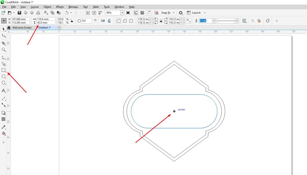Image resolution: width=307 pixels, height=175 pixels.
Task: Expand the outline width 0.5 pt dropdown
Action: [x=213, y=21]
